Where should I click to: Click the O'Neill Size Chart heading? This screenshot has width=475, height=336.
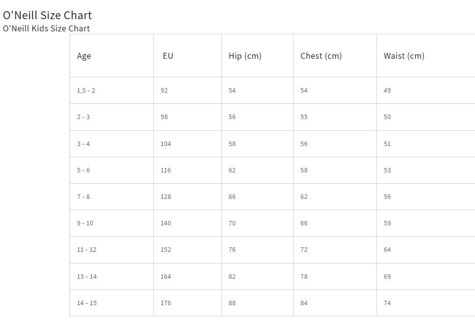(x=47, y=15)
